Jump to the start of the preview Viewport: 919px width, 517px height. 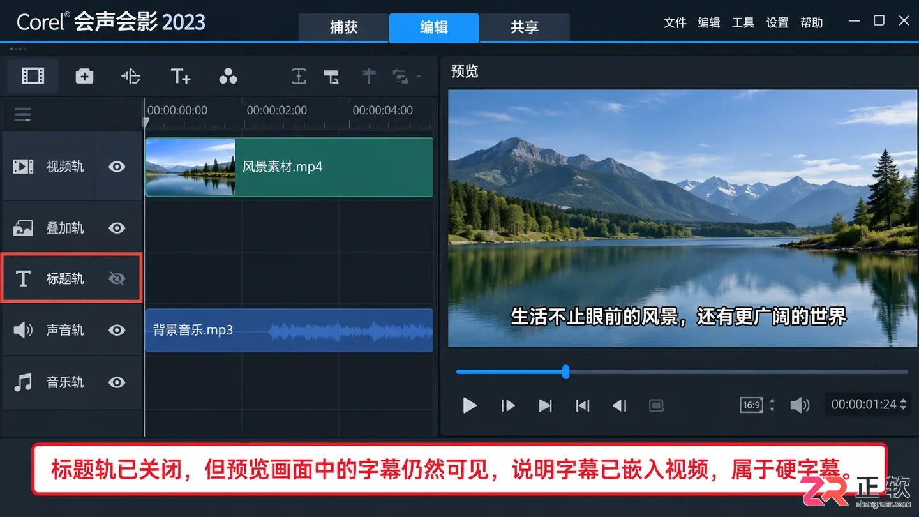click(x=583, y=405)
